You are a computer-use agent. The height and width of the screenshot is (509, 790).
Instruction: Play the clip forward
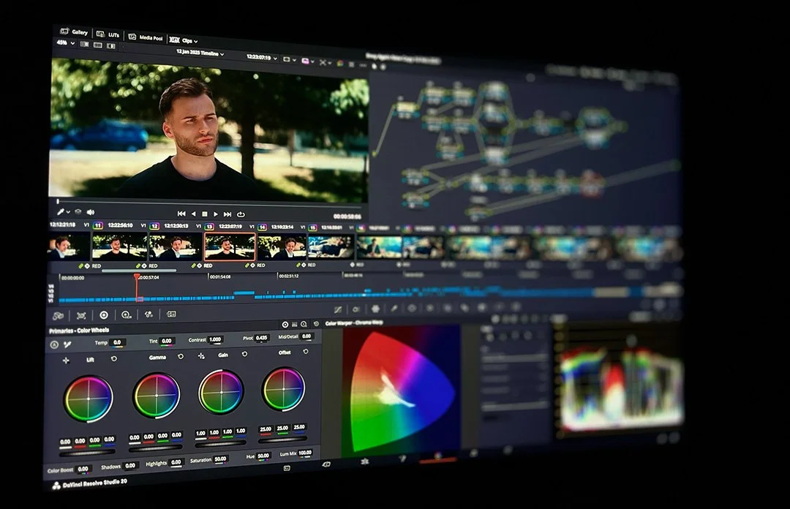[x=216, y=214]
